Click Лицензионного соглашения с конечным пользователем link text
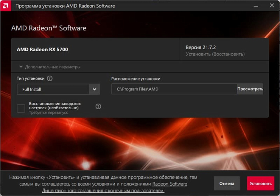This screenshot has height=196, width=280. (x=103, y=191)
